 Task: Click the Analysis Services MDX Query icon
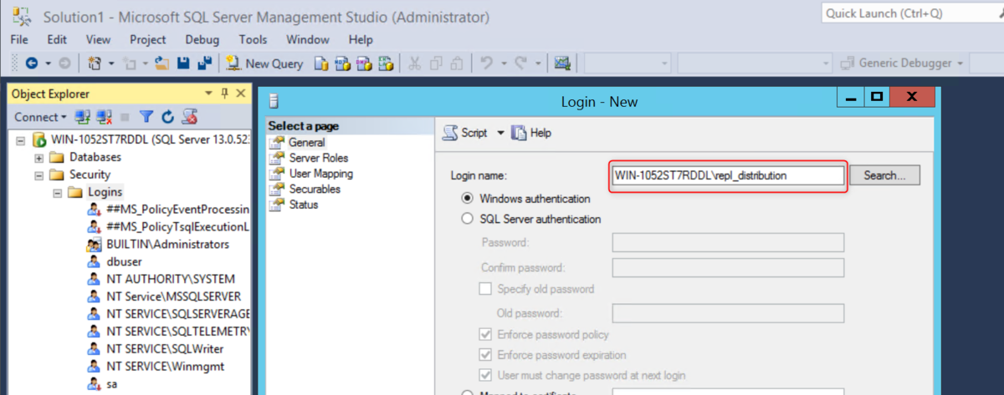(x=342, y=63)
